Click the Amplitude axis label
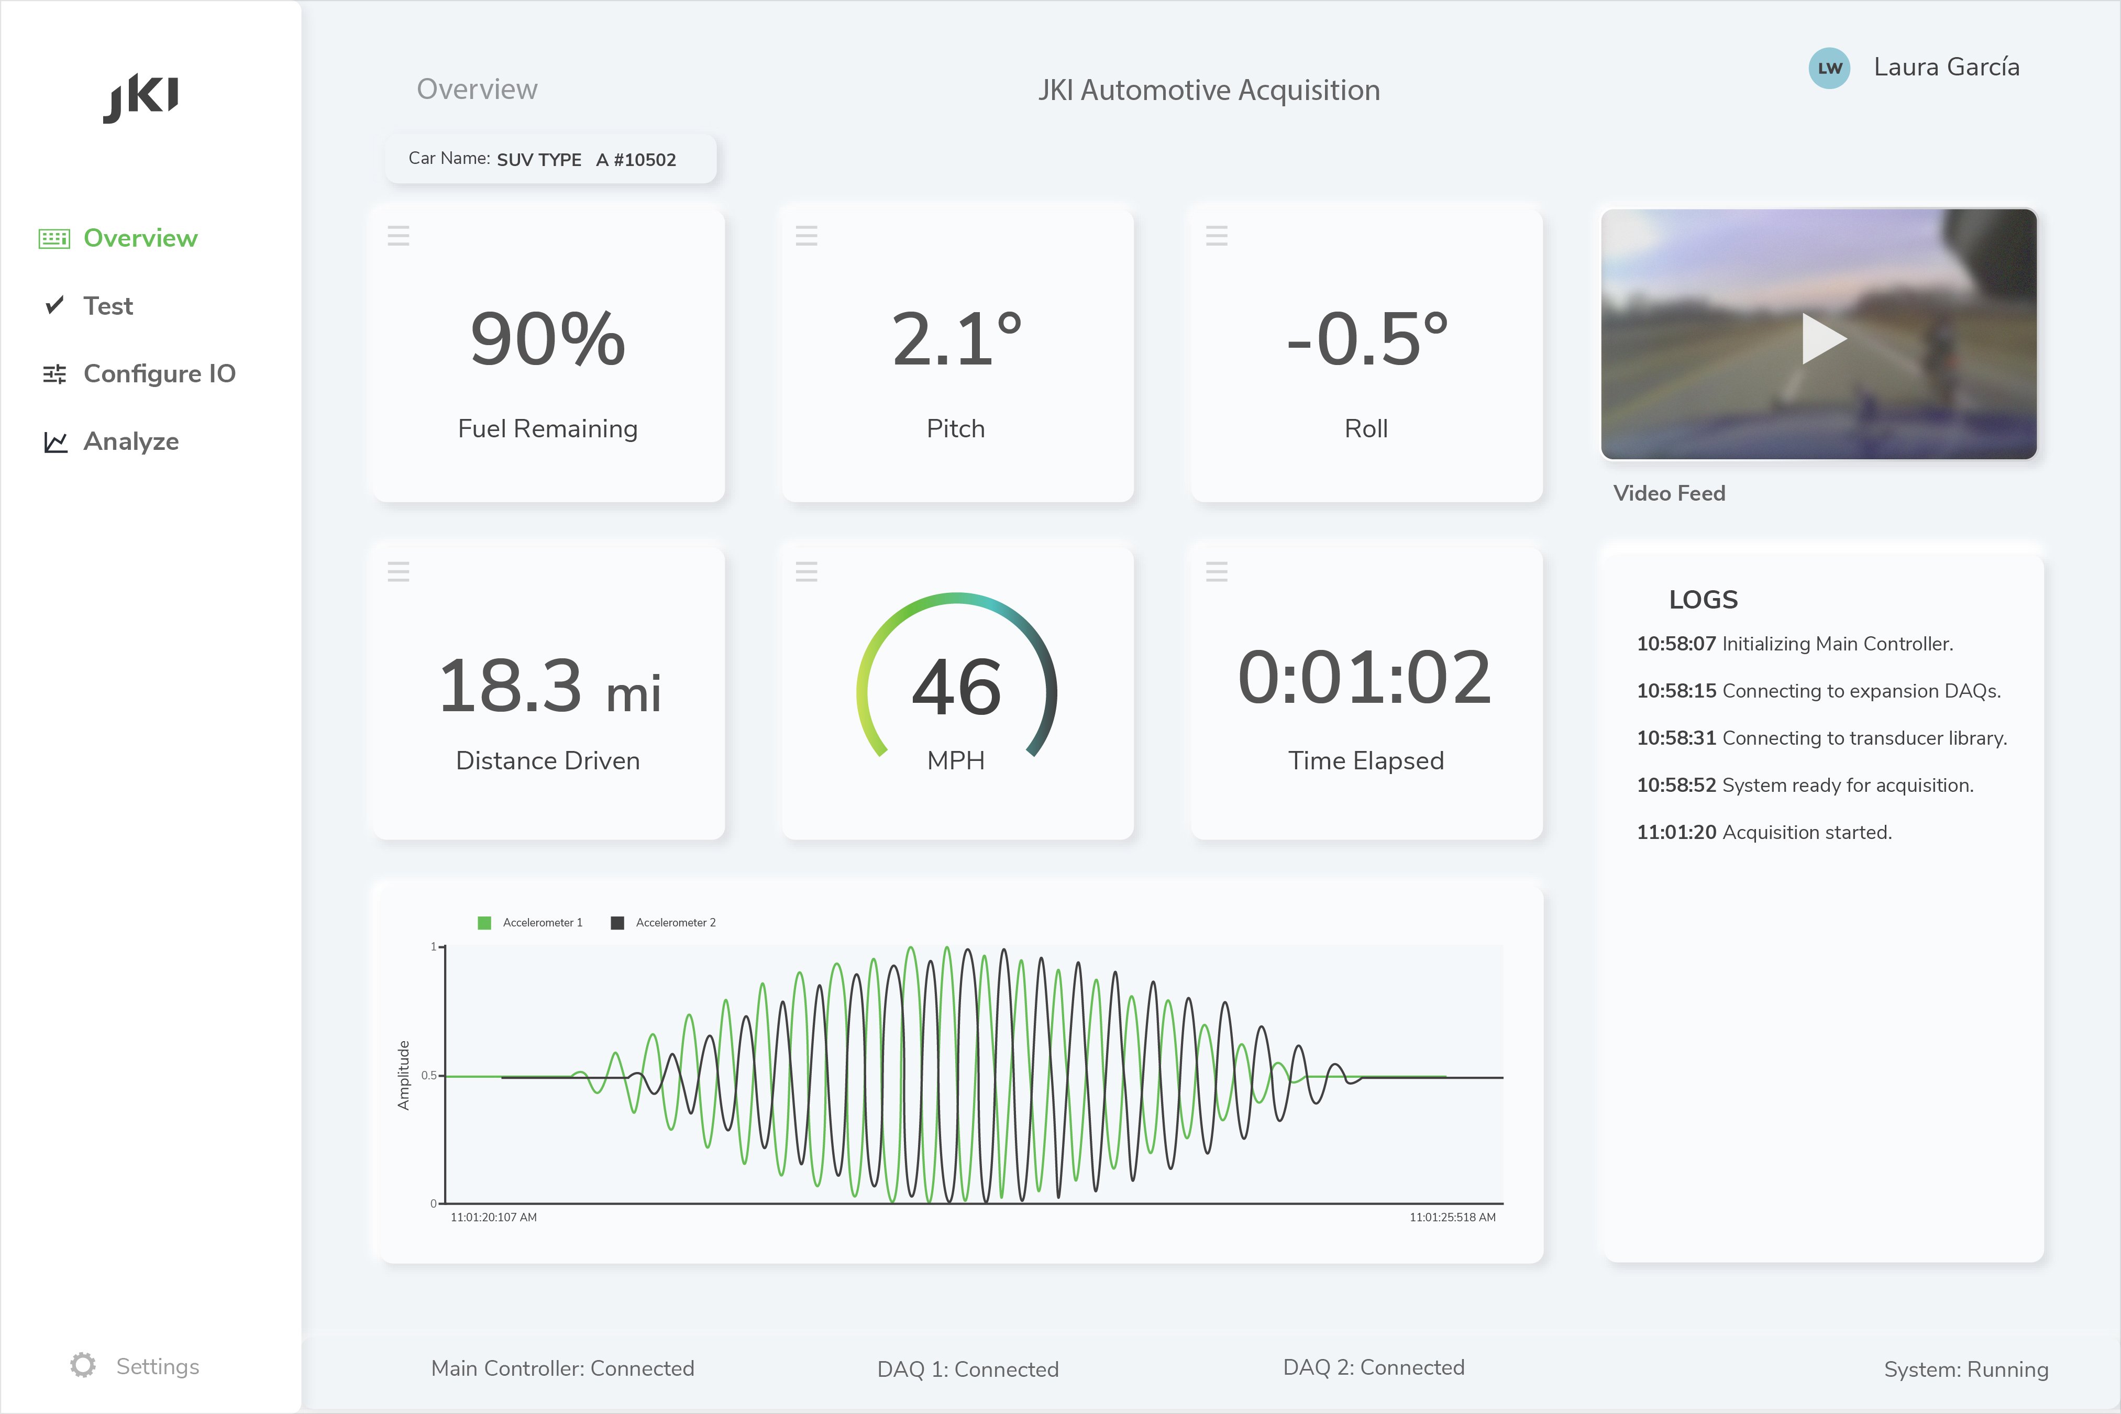This screenshot has height=1414, width=2121. pyautogui.click(x=403, y=1075)
